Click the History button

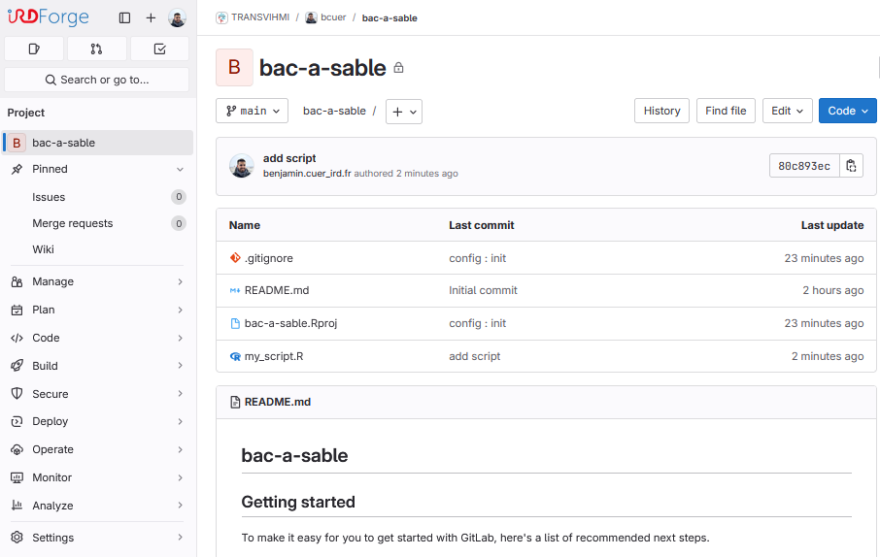coord(661,111)
